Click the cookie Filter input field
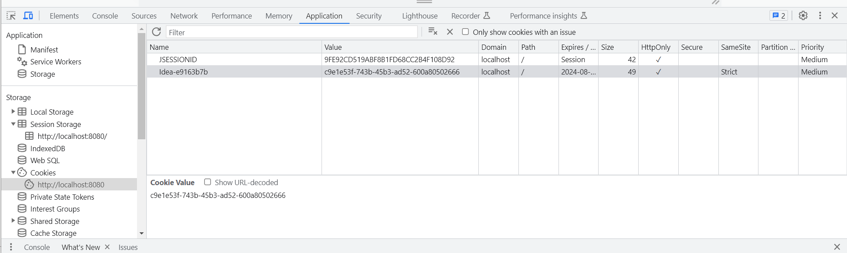Image resolution: width=847 pixels, height=253 pixels. pos(292,32)
